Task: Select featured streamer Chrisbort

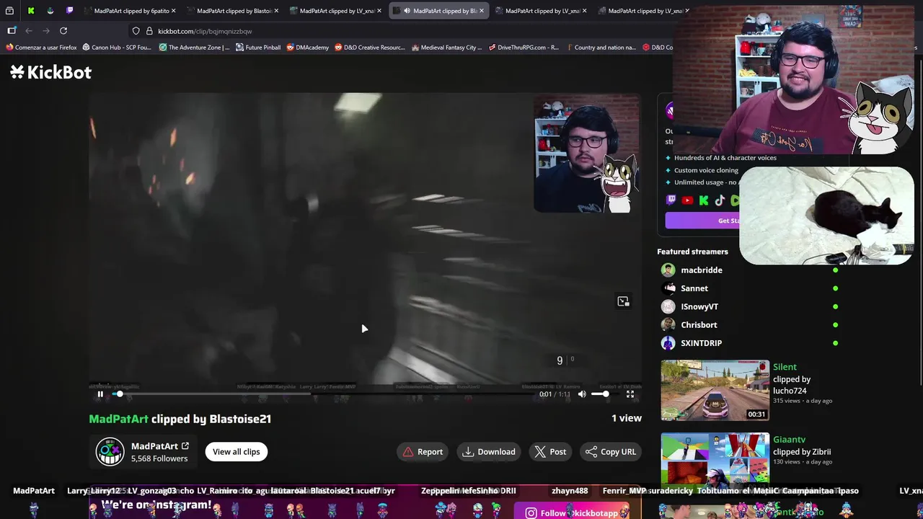Action: (x=699, y=325)
